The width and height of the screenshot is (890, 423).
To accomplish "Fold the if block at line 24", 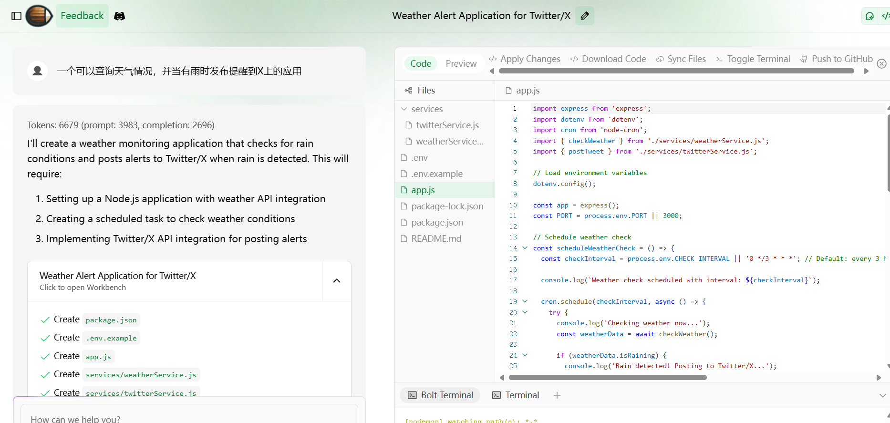I will (525, 355).
